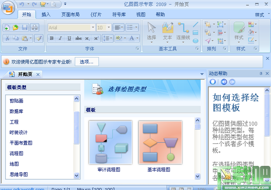The height and width of the screenshot is (190, 271).
Task: Click the Align shapes icon in 排列 group
Action: (x=220, y=32)
